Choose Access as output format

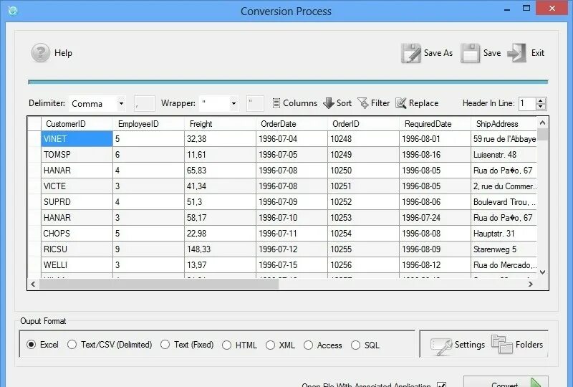pos(309,345)
